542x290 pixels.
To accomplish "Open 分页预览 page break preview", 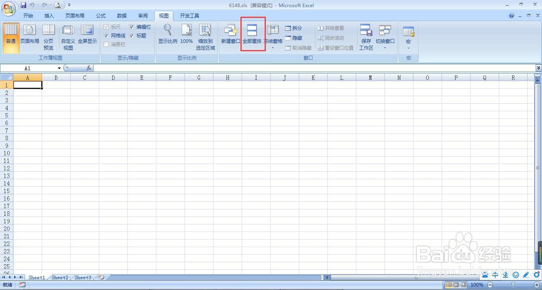I will [48, 37].
